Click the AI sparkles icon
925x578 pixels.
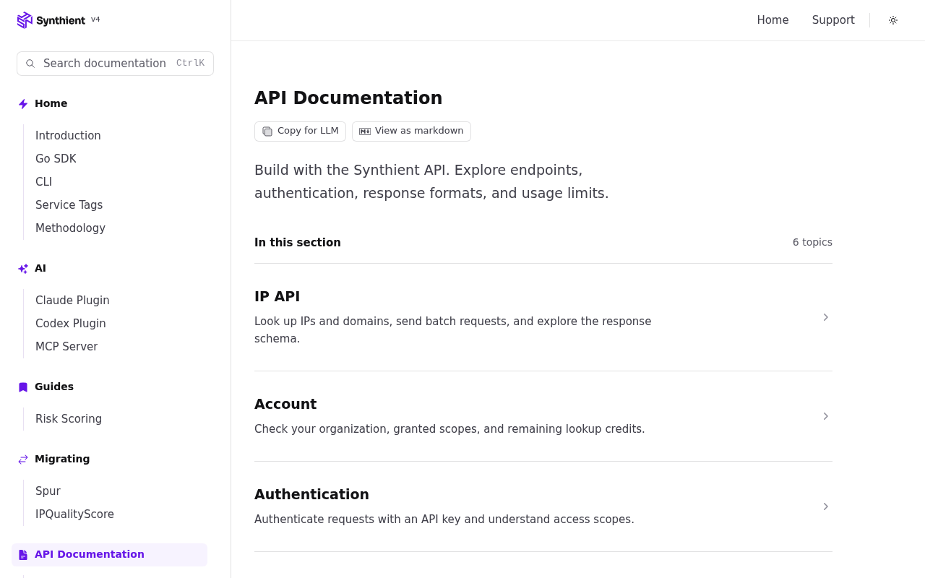tap(23, 269)
